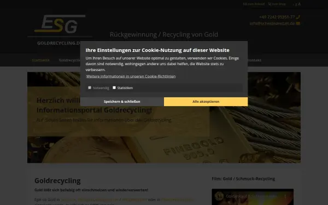Open the Kontakt menu item
Image resolution: width=328 pixels, height=205 pixels.
coord(254,60)
